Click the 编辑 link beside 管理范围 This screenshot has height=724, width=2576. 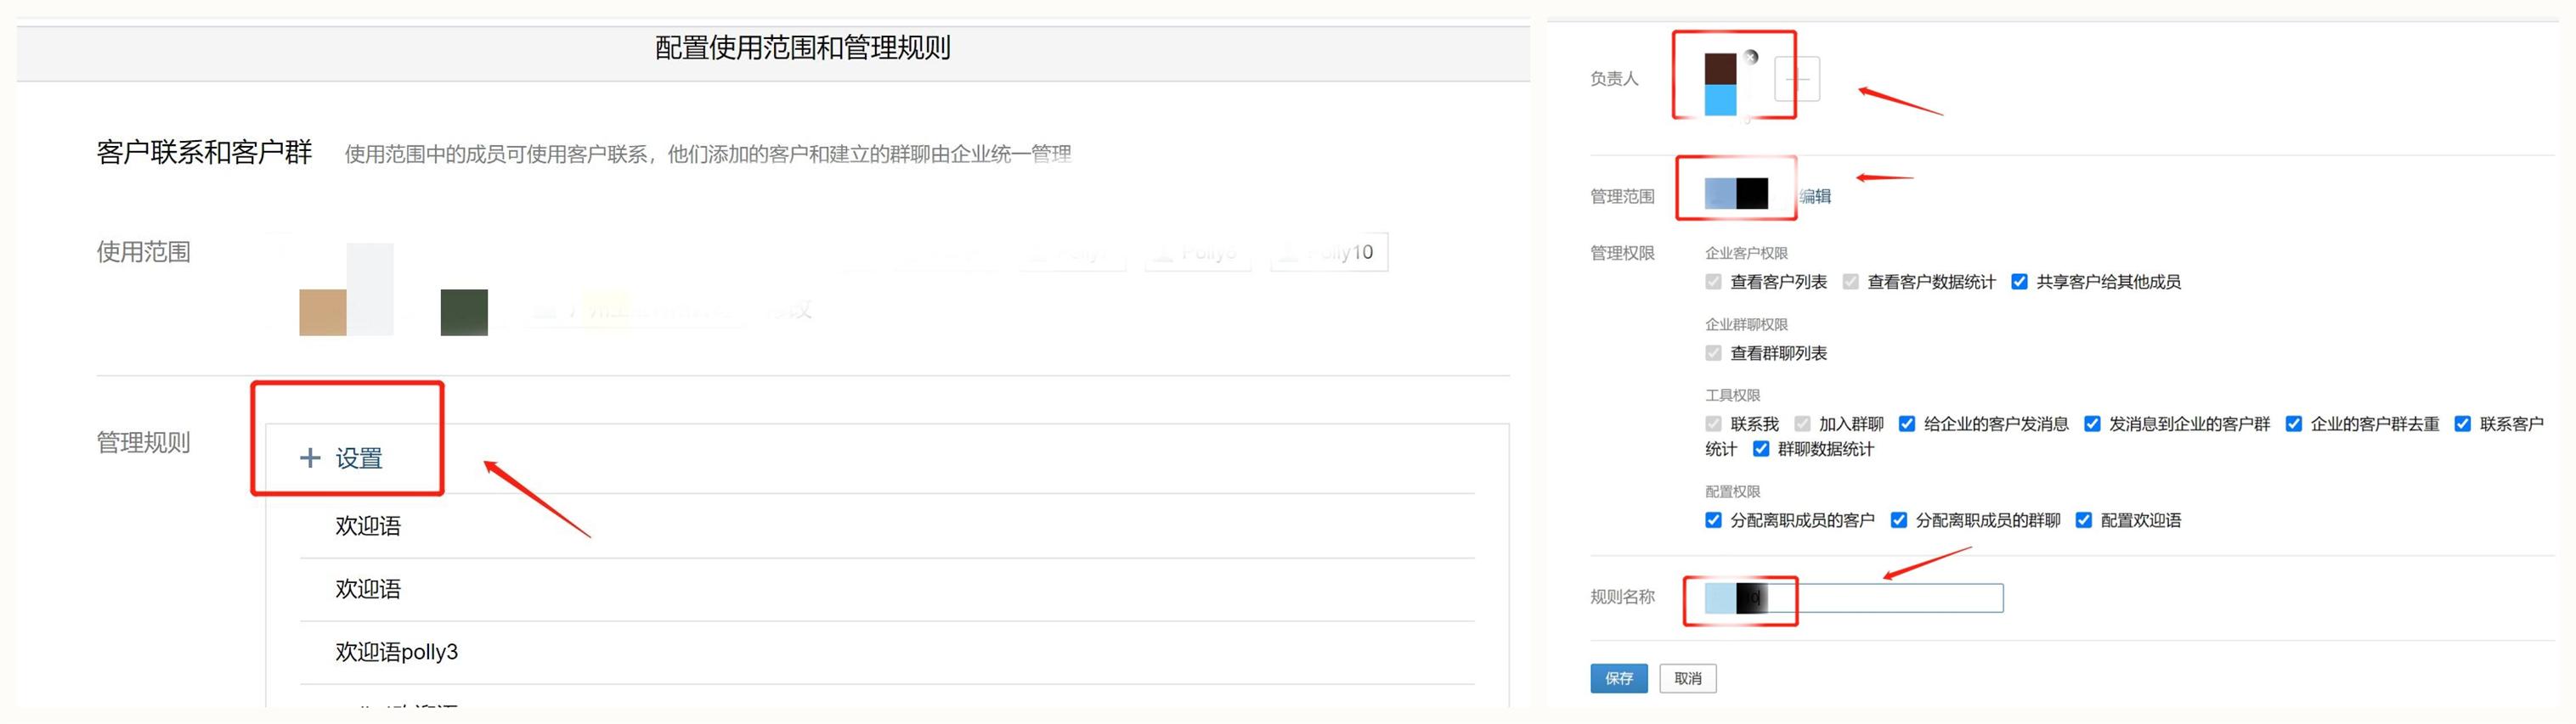click(x=1815, y=196)
